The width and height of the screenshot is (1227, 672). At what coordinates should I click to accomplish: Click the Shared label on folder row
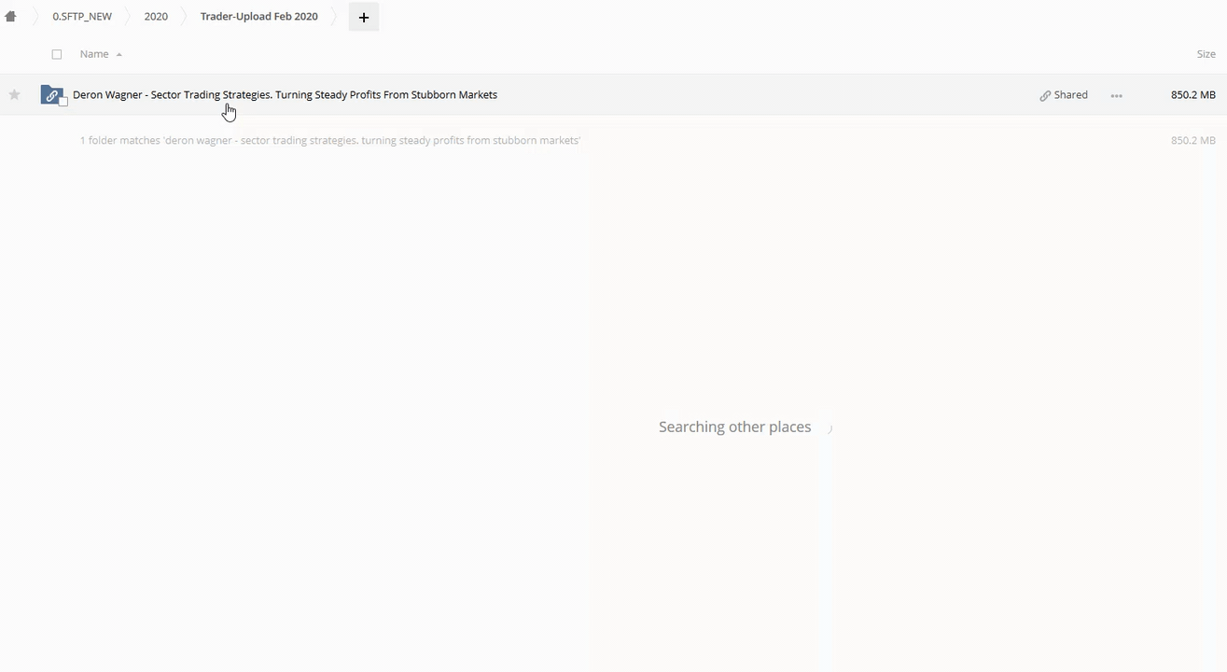pos(1070,94)
